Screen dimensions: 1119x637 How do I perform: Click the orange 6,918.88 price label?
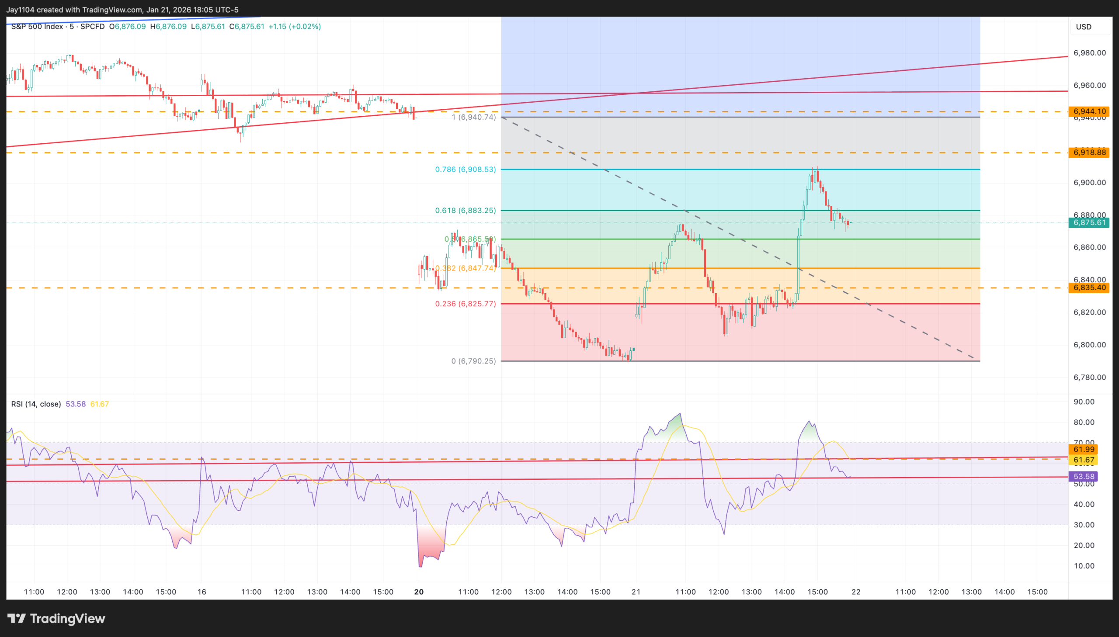click(1089, 152)
